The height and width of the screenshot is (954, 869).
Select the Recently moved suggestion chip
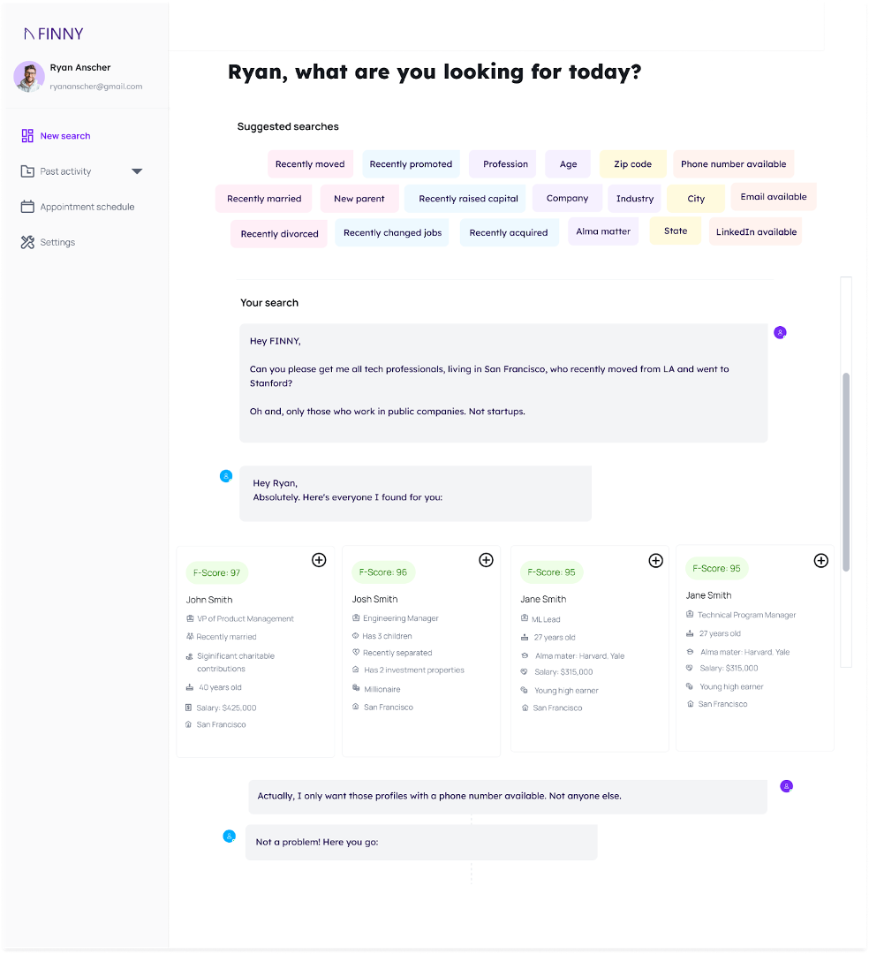click(x=310, y=164)
